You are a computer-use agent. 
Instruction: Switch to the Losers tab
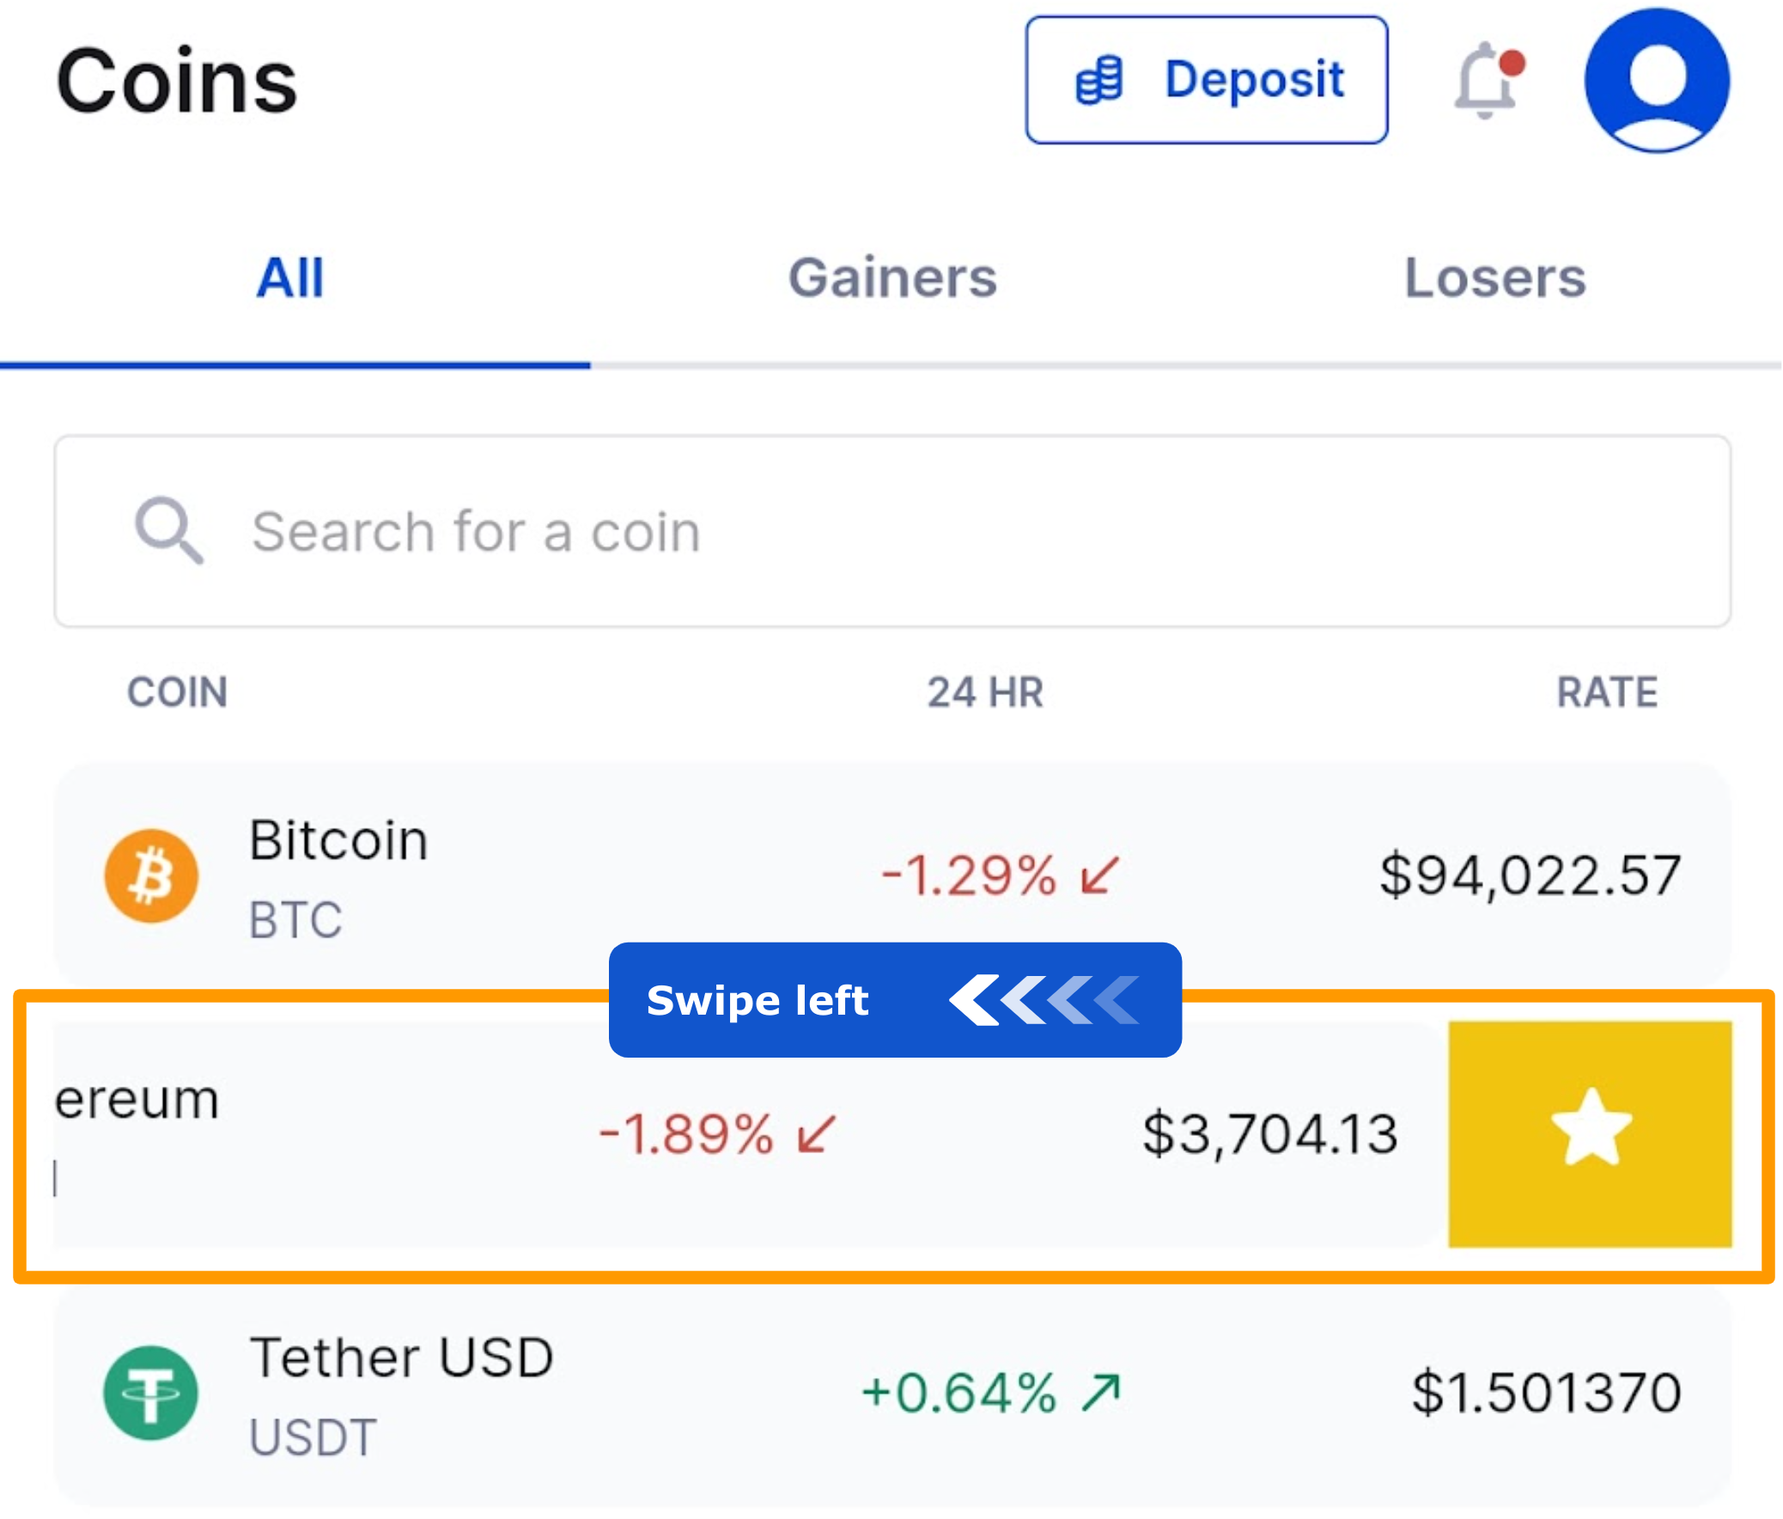coord(1494,278)
